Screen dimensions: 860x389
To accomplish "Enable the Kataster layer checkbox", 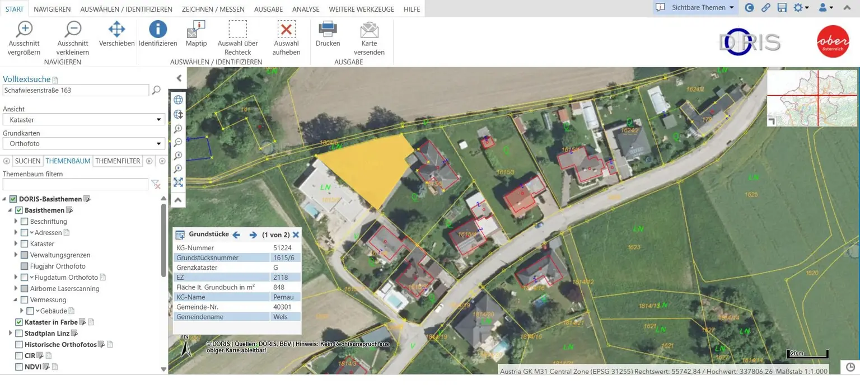I will click(x=24, y=244).
